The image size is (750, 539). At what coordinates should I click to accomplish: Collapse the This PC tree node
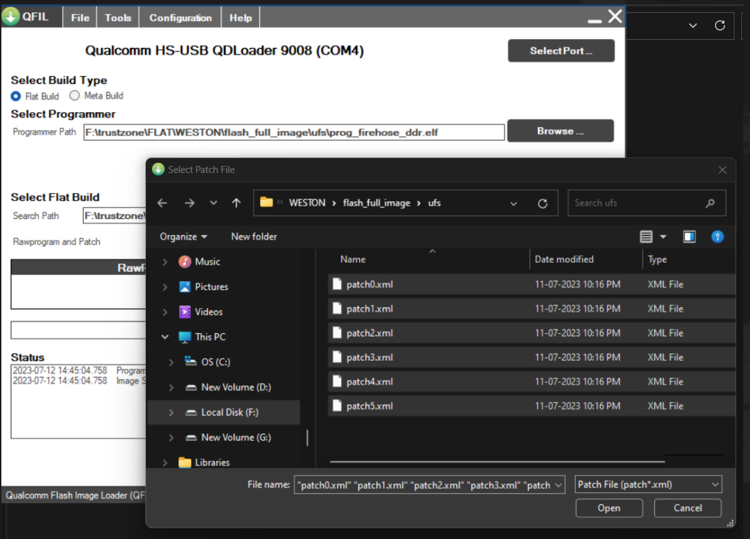tap(165, 337)
